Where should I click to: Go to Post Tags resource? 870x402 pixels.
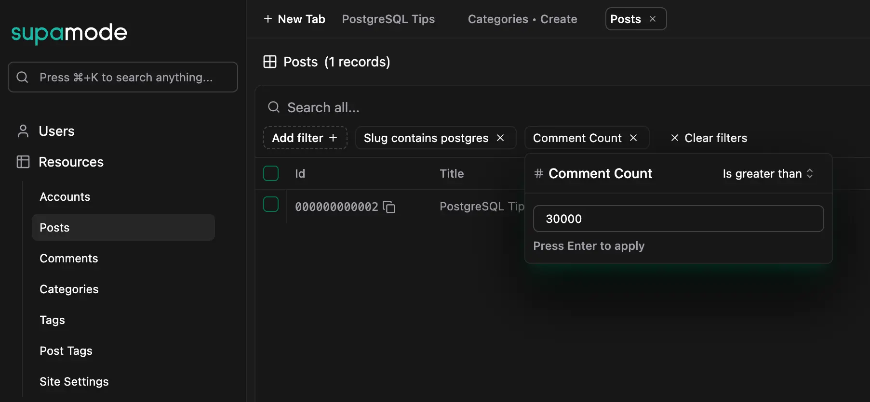(x=66, y=350)
